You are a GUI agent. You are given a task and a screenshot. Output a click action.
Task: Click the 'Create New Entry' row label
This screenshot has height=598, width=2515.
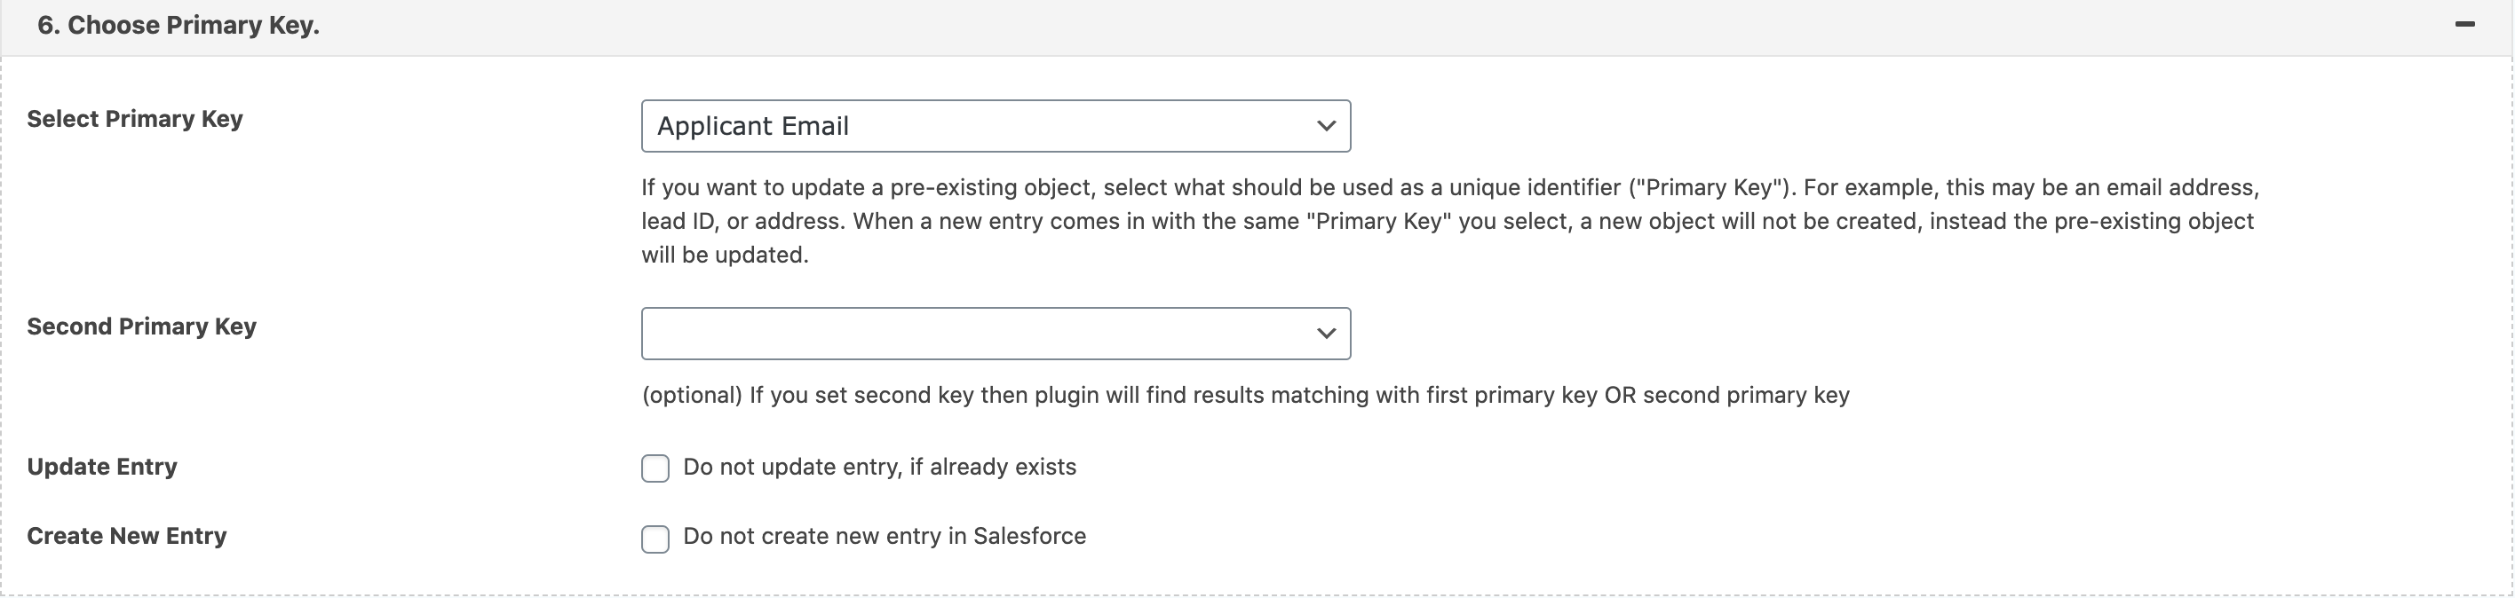click(x=127, y=537)
